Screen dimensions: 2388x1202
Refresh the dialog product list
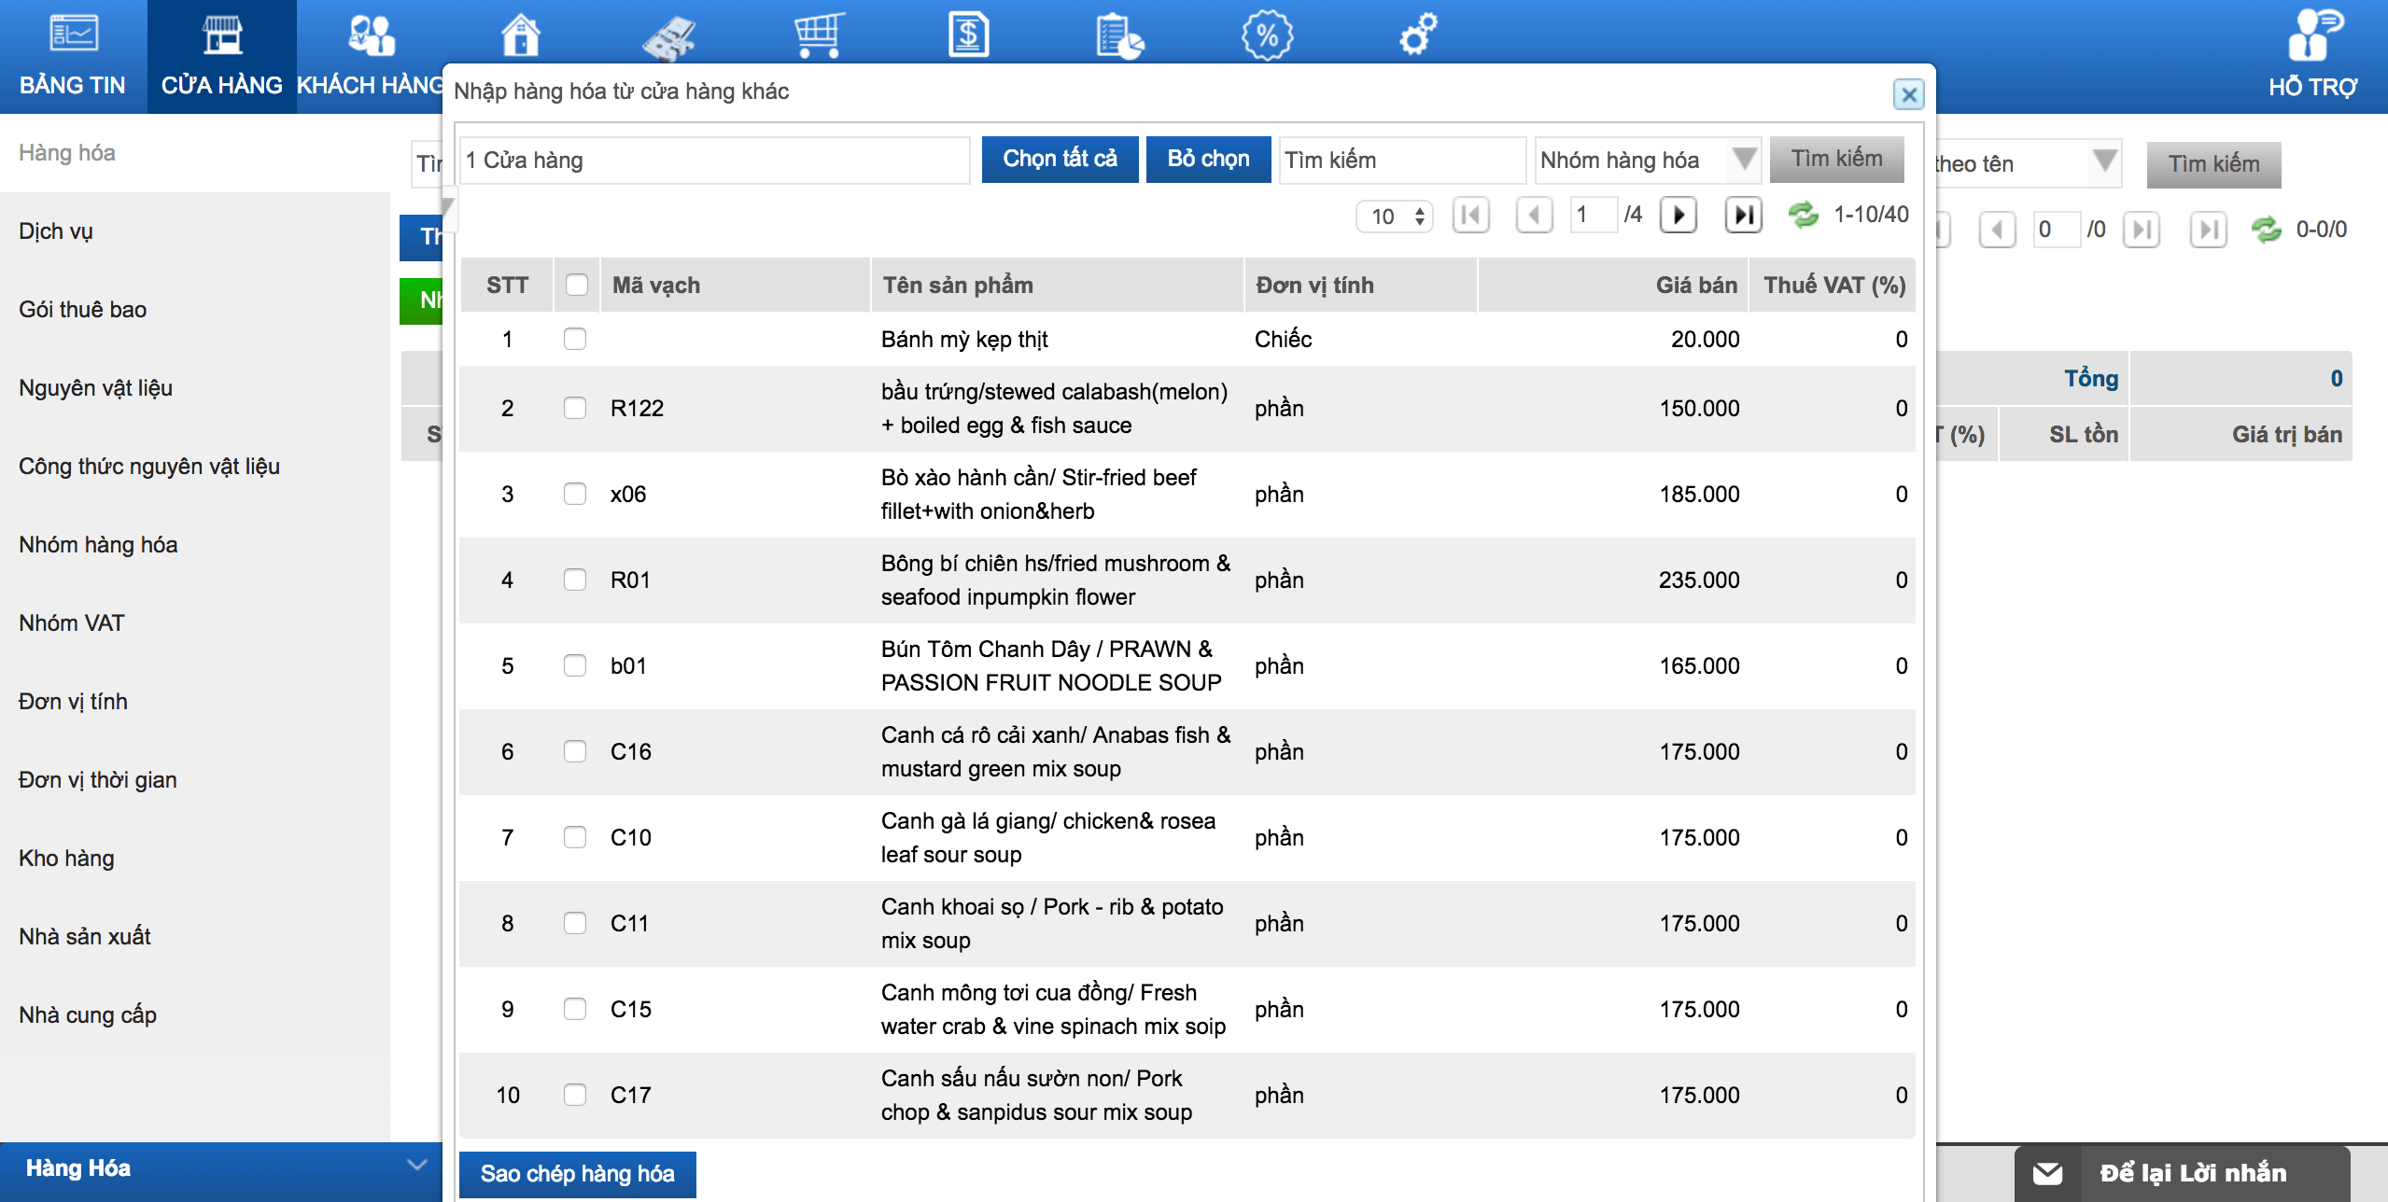click(x=1803, y=216)
